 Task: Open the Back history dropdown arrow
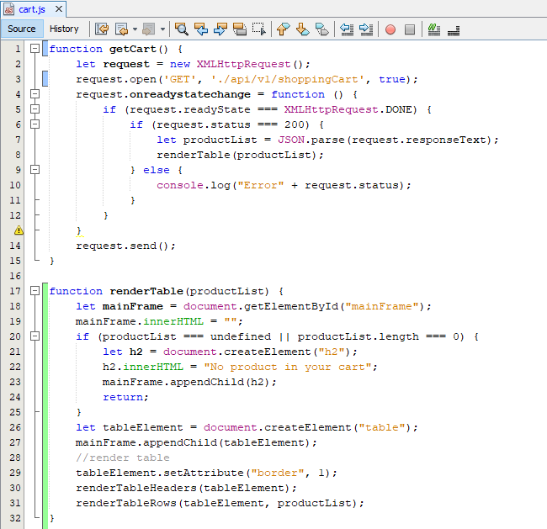coord(135,29)
